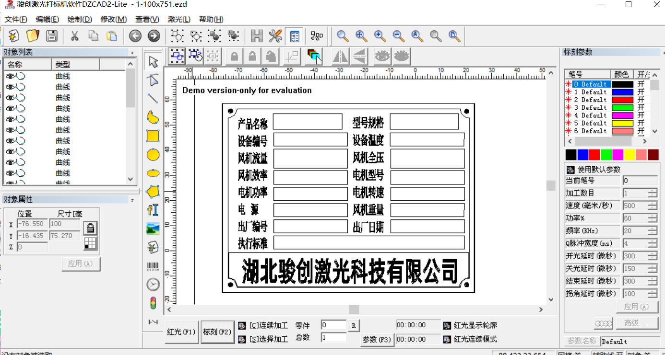Select the reference point grid button
The image size is (665, 355).
point(90,243)
